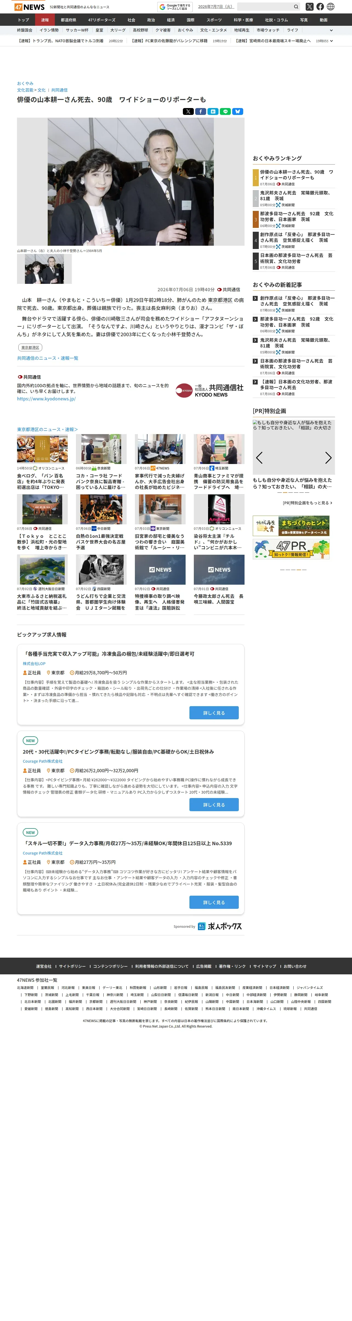Open the トップ menu item
This screenshot has width=352, height=1321.
point(24,20)
